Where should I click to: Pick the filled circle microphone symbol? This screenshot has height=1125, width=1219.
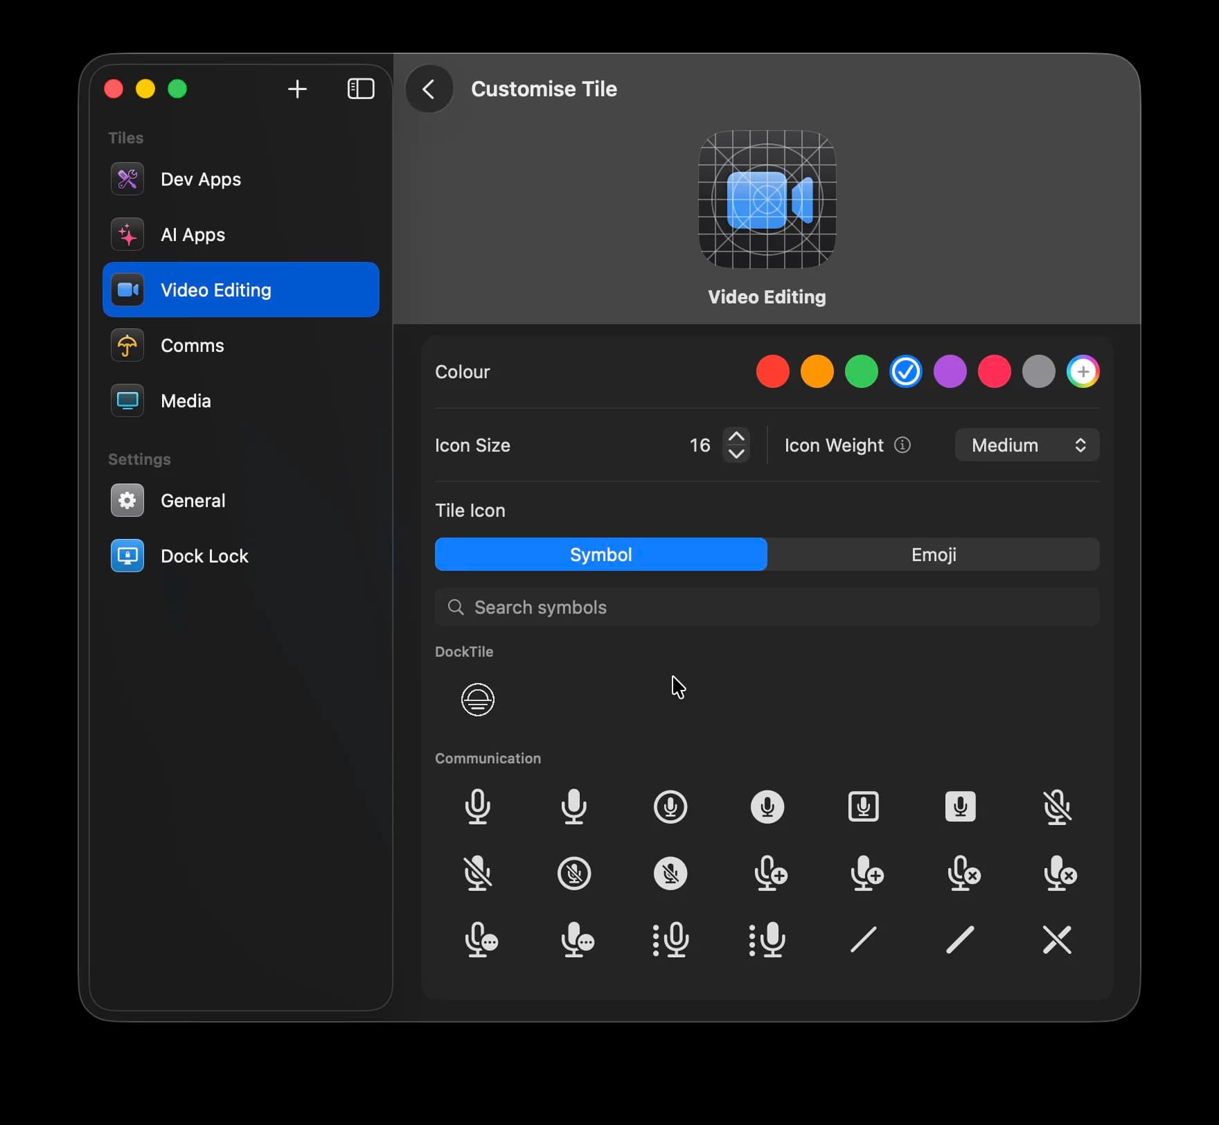767,806
